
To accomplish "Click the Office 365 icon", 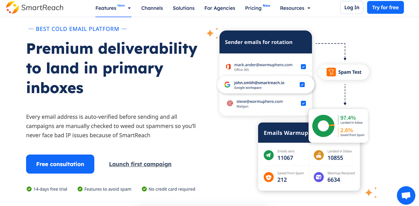I will pos(228,67).
